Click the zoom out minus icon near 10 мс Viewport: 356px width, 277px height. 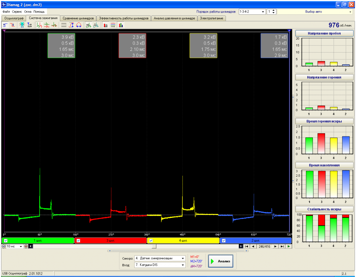(3, 246)
